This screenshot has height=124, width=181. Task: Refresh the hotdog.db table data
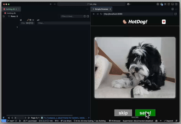point(4,16)
